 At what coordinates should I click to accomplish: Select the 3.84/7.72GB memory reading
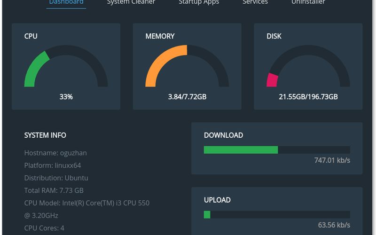click(187, 97)
